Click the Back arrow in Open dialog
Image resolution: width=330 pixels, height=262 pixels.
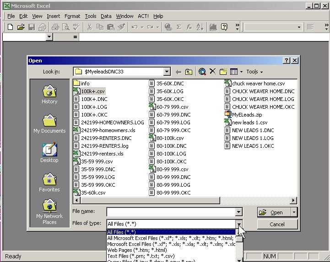pyautogui.click(x=179, y=72)
